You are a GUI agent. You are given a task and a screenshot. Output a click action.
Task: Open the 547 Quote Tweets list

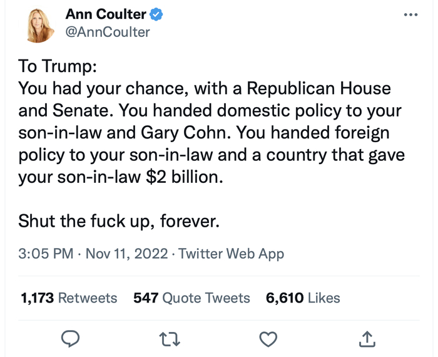click(x=192, y=298)
